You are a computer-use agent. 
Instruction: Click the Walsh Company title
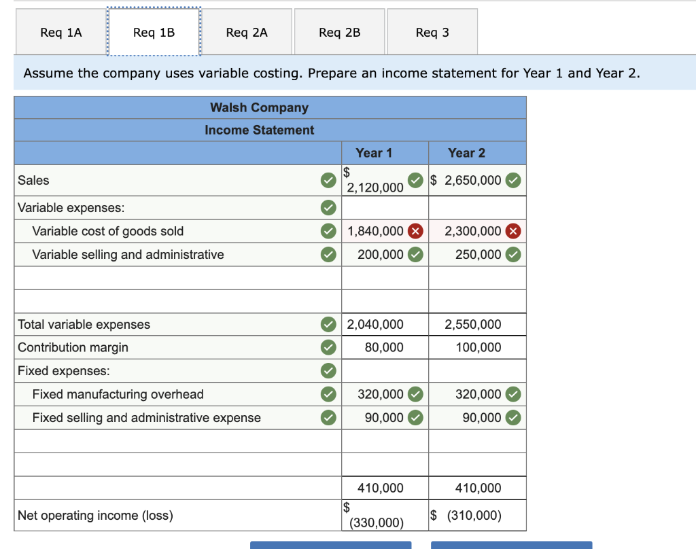tap(259, 107)
